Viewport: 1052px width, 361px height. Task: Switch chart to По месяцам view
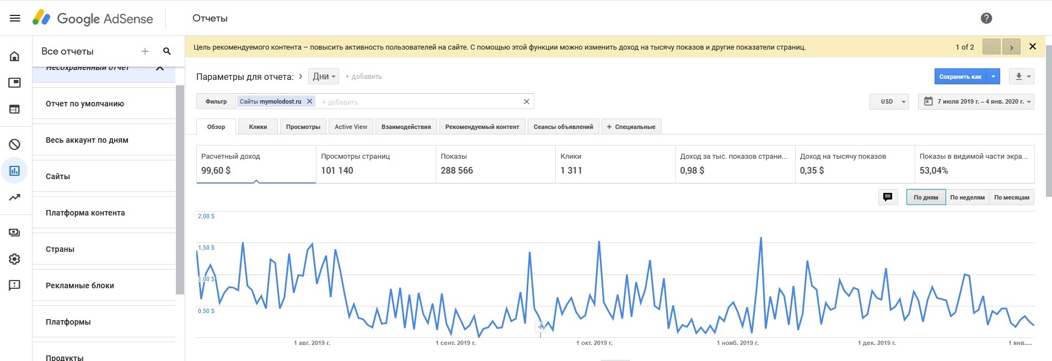(1011, 197)
